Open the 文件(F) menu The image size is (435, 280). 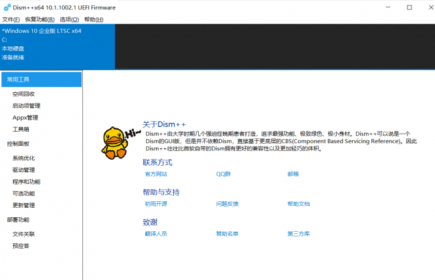11,19
